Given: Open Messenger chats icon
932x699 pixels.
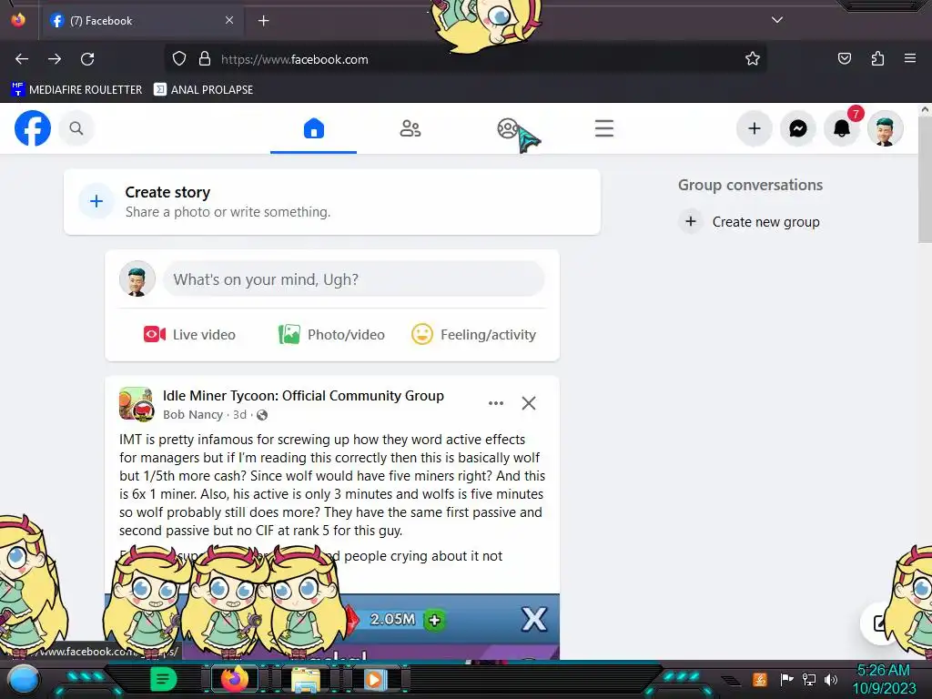Looking at the screenshot, I should 797,128.
